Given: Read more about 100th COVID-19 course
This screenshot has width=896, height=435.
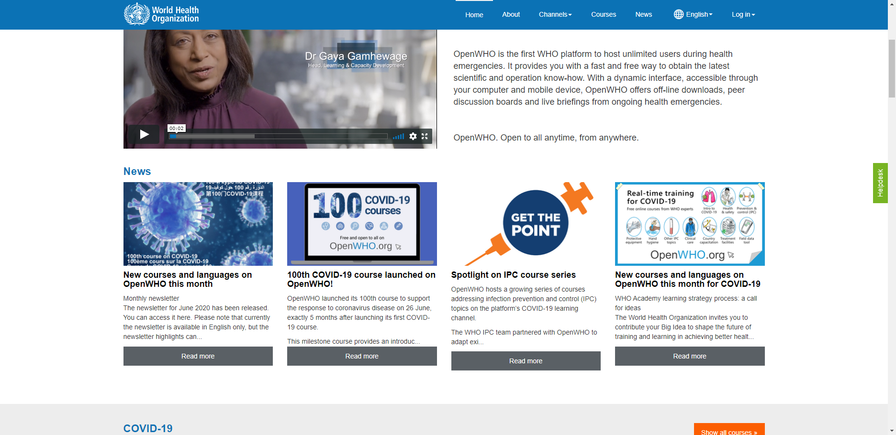Looking at the screenshot, I should (x=362, y=356).
